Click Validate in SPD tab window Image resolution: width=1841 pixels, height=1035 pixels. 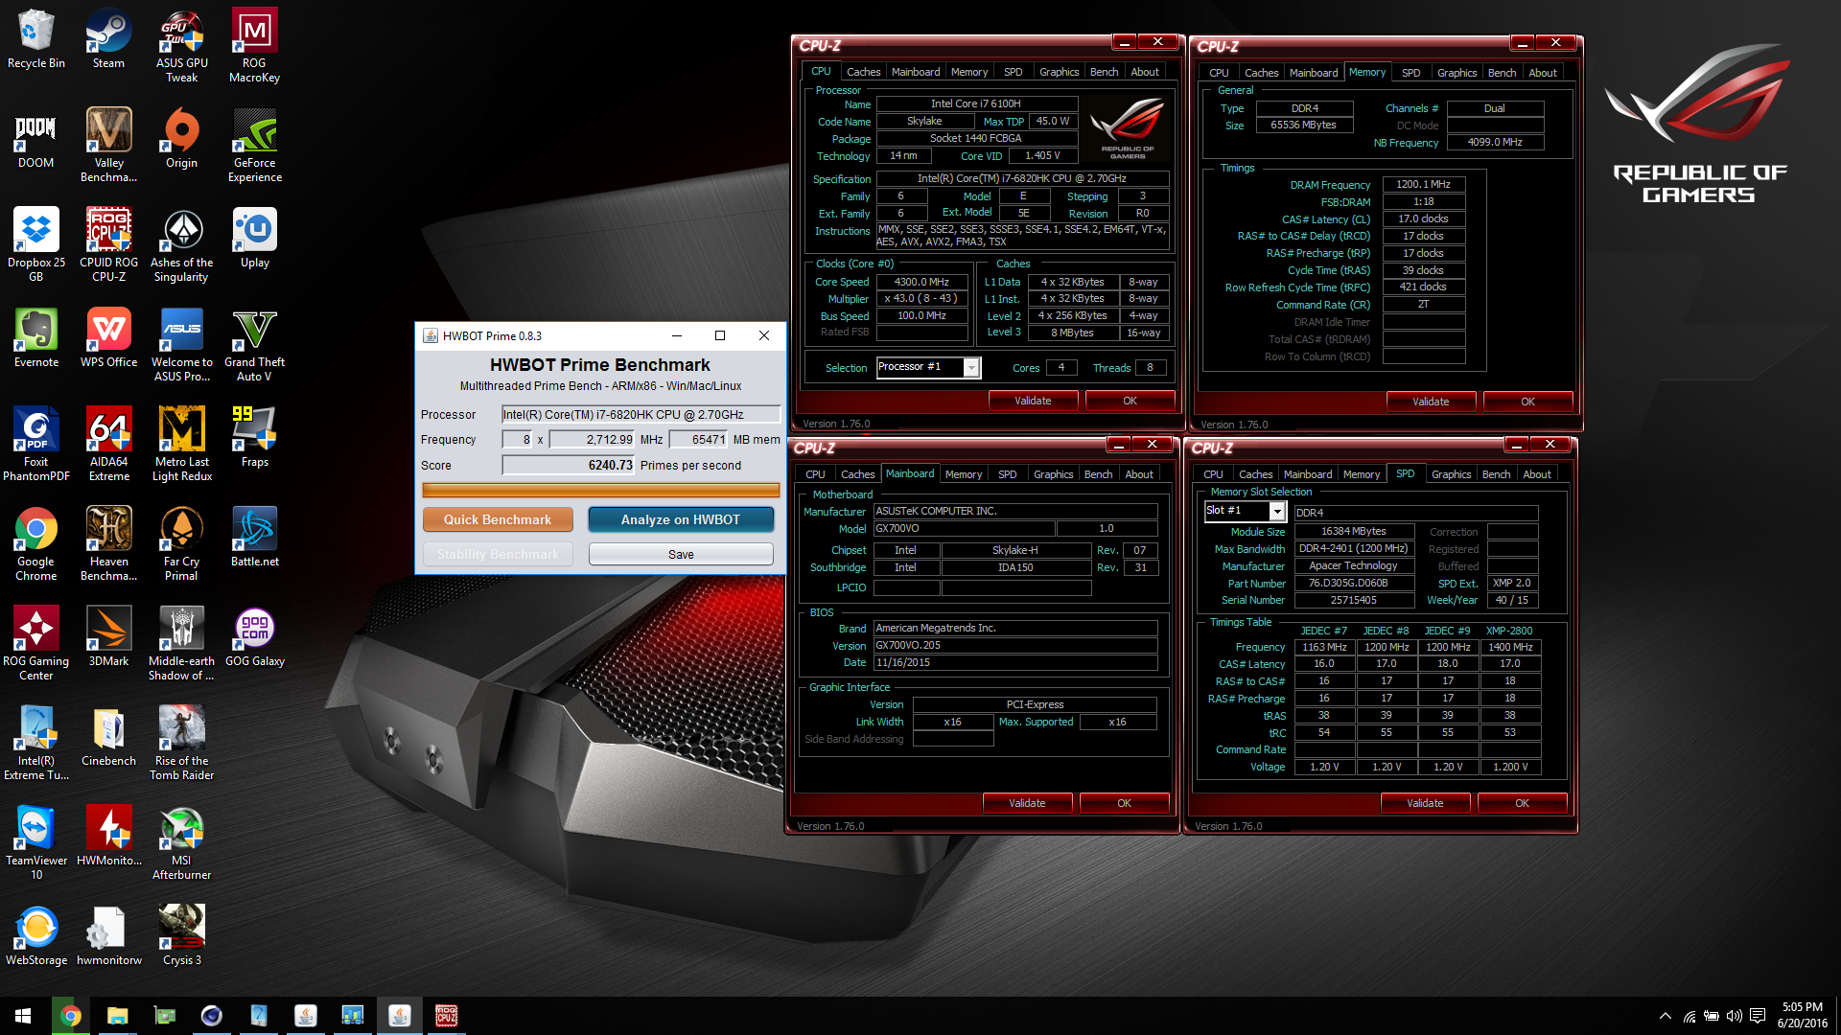(1425, 803)
